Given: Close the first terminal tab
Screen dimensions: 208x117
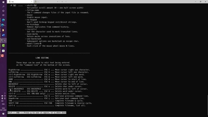Looking at the screenshot, I should pos(32,2).
